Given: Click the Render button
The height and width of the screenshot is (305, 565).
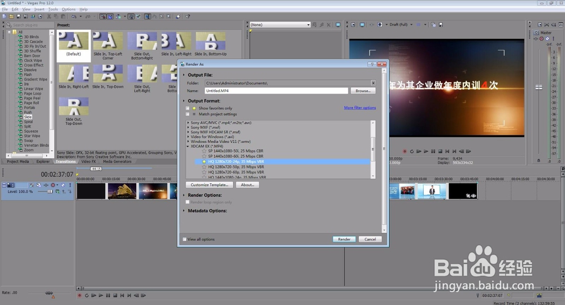Looking at the screenshot, I should click(x=344, y=239).
